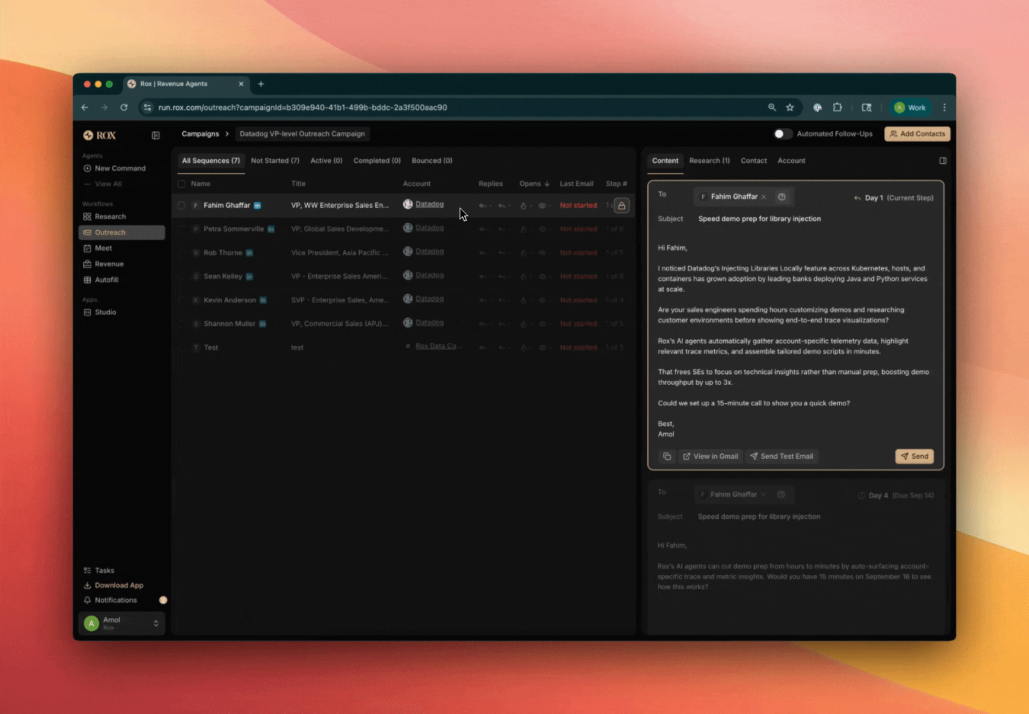Sort by the Opens column arrow

pyautogui.click(x=547, y=184)
